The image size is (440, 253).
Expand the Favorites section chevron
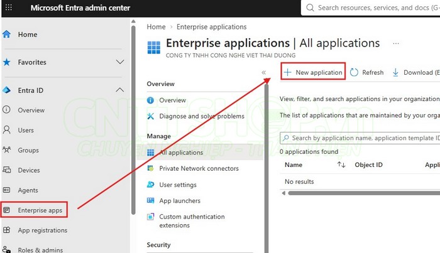(120, 62)
